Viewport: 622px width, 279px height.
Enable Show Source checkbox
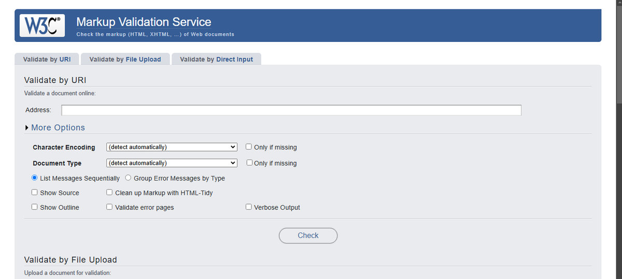(x=35, y=193)
